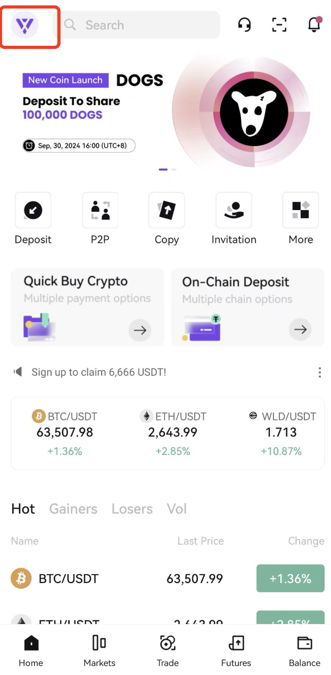Tap arrow on On-Chain Deposit card

(301, 330)
